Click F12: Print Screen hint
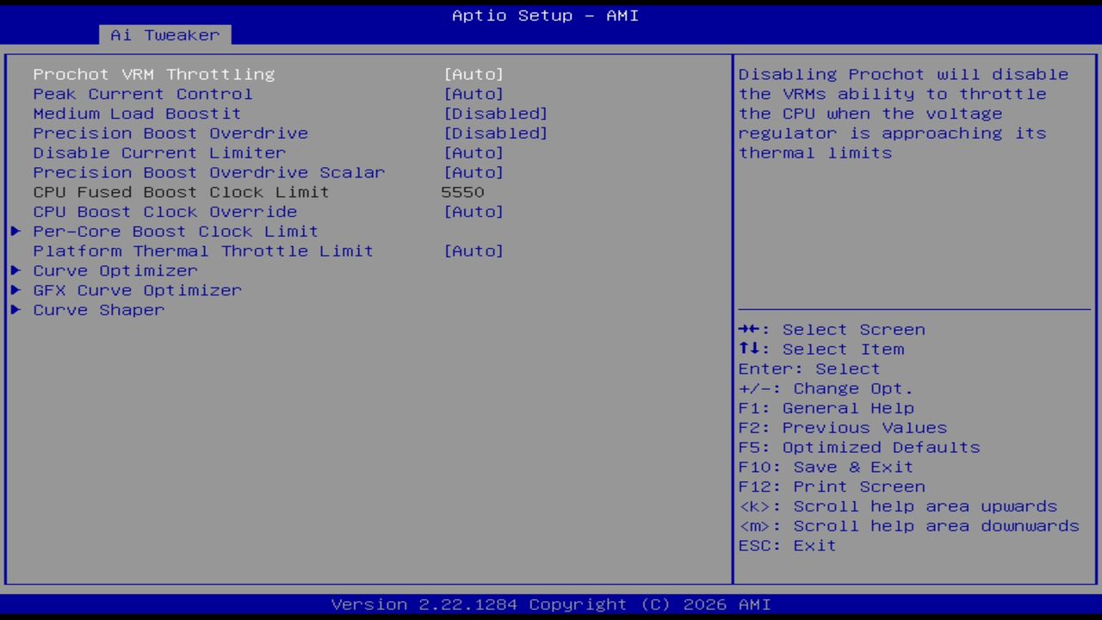The width and height of the screenshot is (1102, 620). pos(832,487)
